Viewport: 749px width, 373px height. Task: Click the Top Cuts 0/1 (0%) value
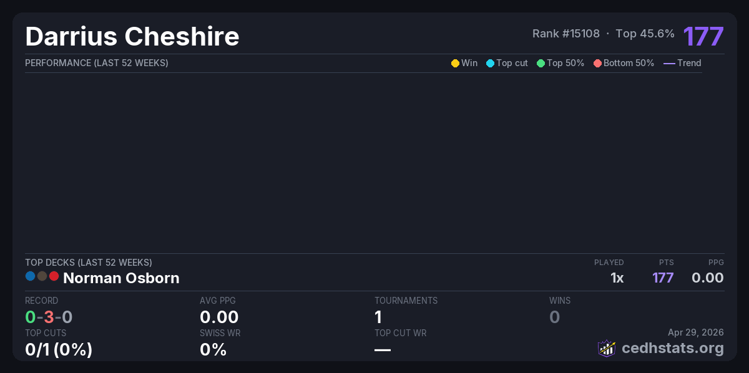click(x=59, y=350)
